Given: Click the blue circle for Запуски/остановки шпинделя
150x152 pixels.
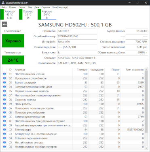Looking at the screenshot, I should pyautogui.click(x=4, y=87).
